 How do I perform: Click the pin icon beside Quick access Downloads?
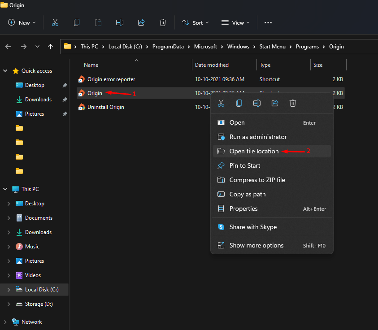(65, 100)
